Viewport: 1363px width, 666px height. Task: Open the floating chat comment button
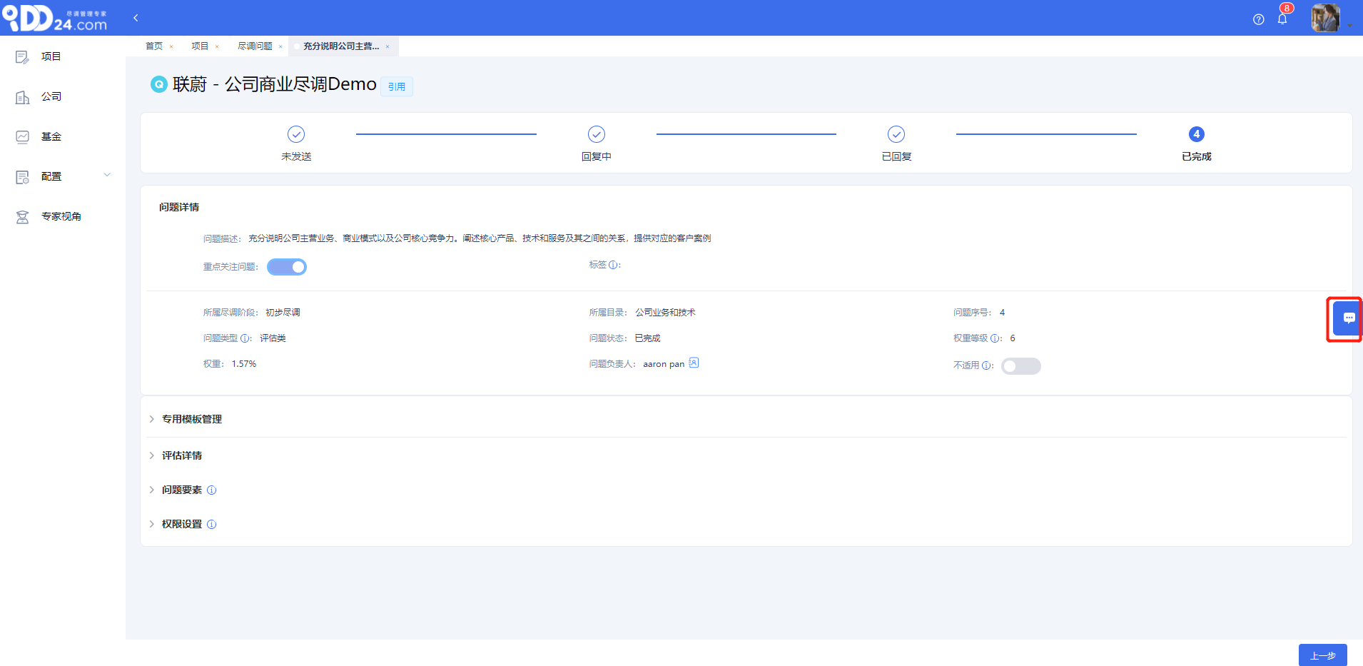(1347, 318)
